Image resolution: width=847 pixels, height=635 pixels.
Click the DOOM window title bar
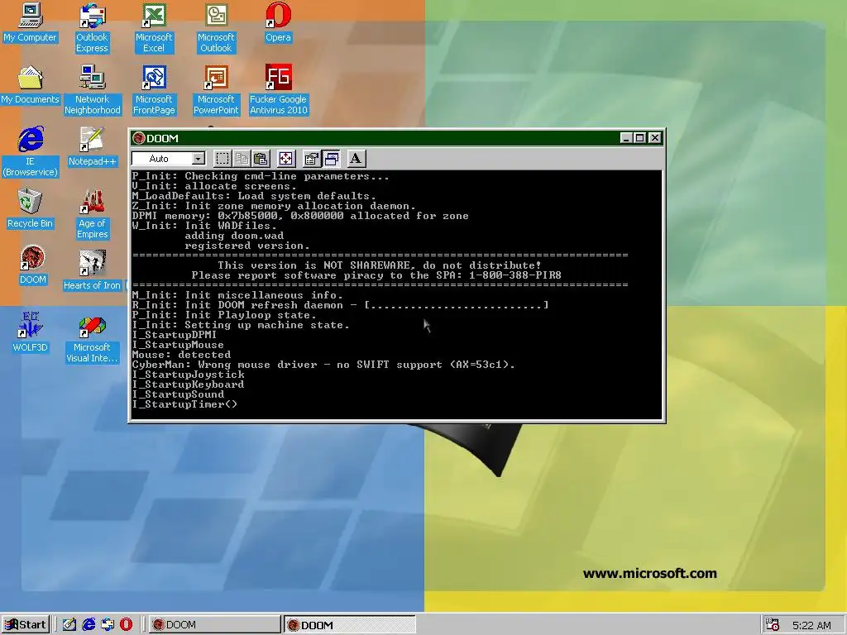click(396, 138)
